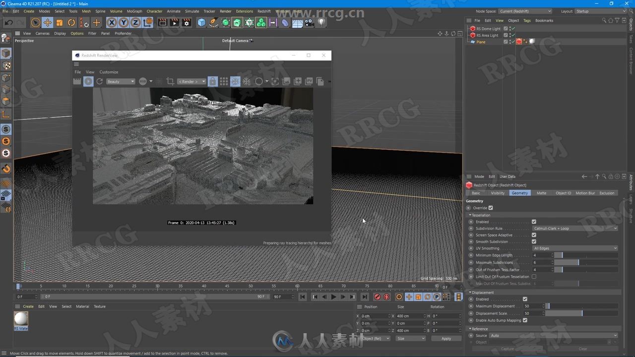
Task: Switch to the Matte tab
Action: 541,193
